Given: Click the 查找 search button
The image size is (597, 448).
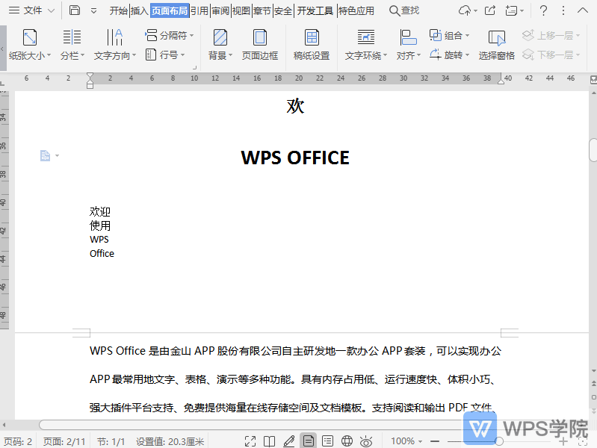Looking at the screenshot, I should 404,10.
